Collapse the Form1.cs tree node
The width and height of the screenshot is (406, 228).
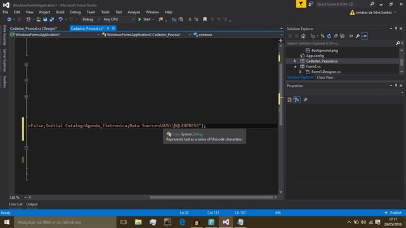click(295, 66)
